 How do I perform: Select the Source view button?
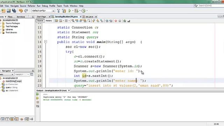(40, 21)
